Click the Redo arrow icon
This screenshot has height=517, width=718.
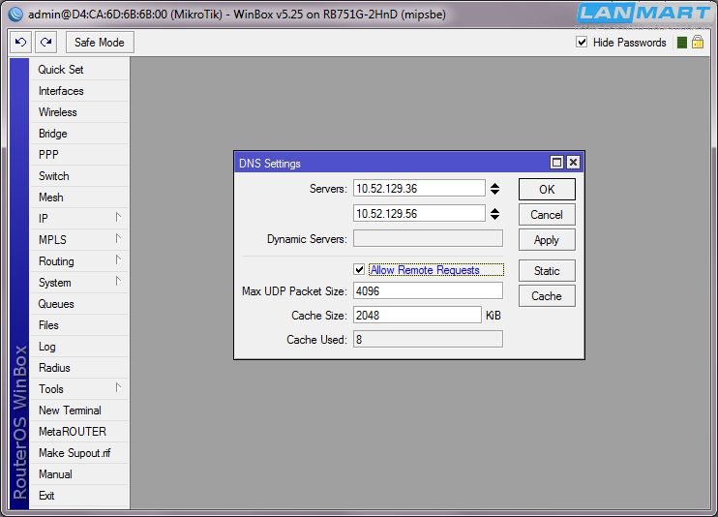(x=45, y=43)
